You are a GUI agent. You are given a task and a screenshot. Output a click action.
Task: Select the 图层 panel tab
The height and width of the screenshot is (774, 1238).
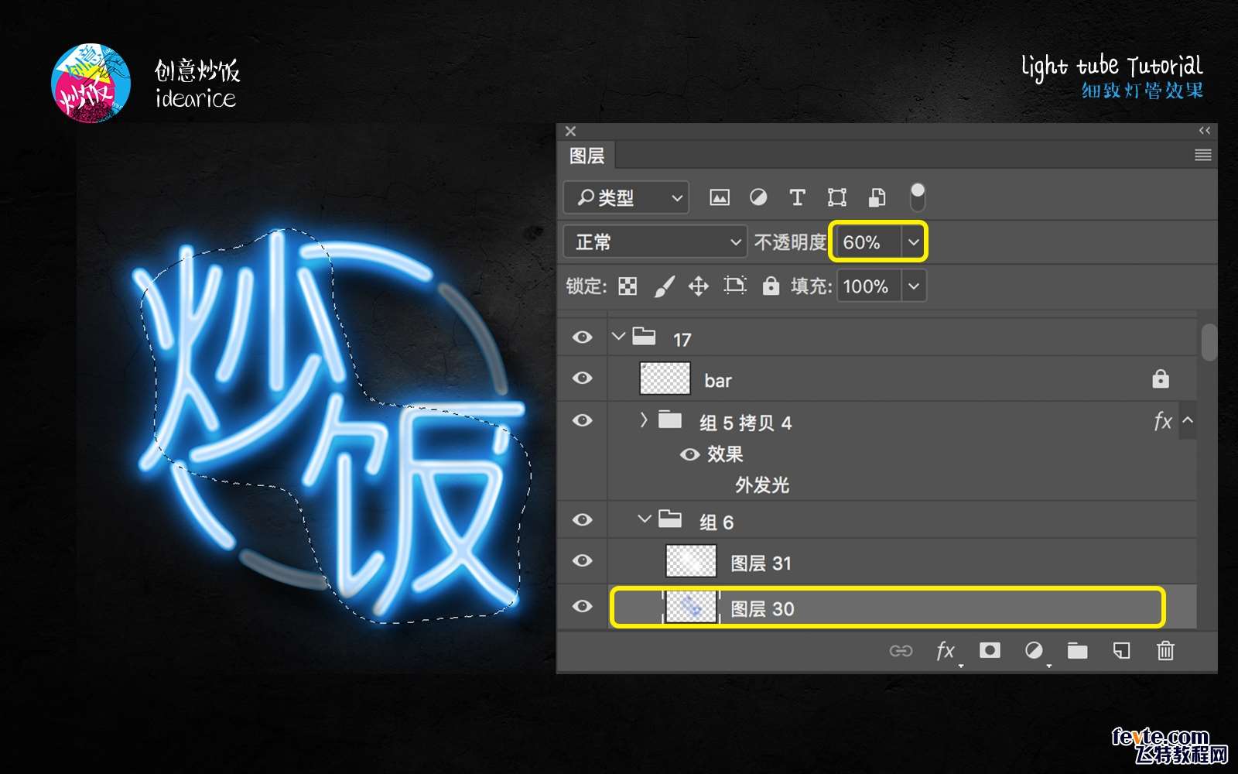coord(587,156)
